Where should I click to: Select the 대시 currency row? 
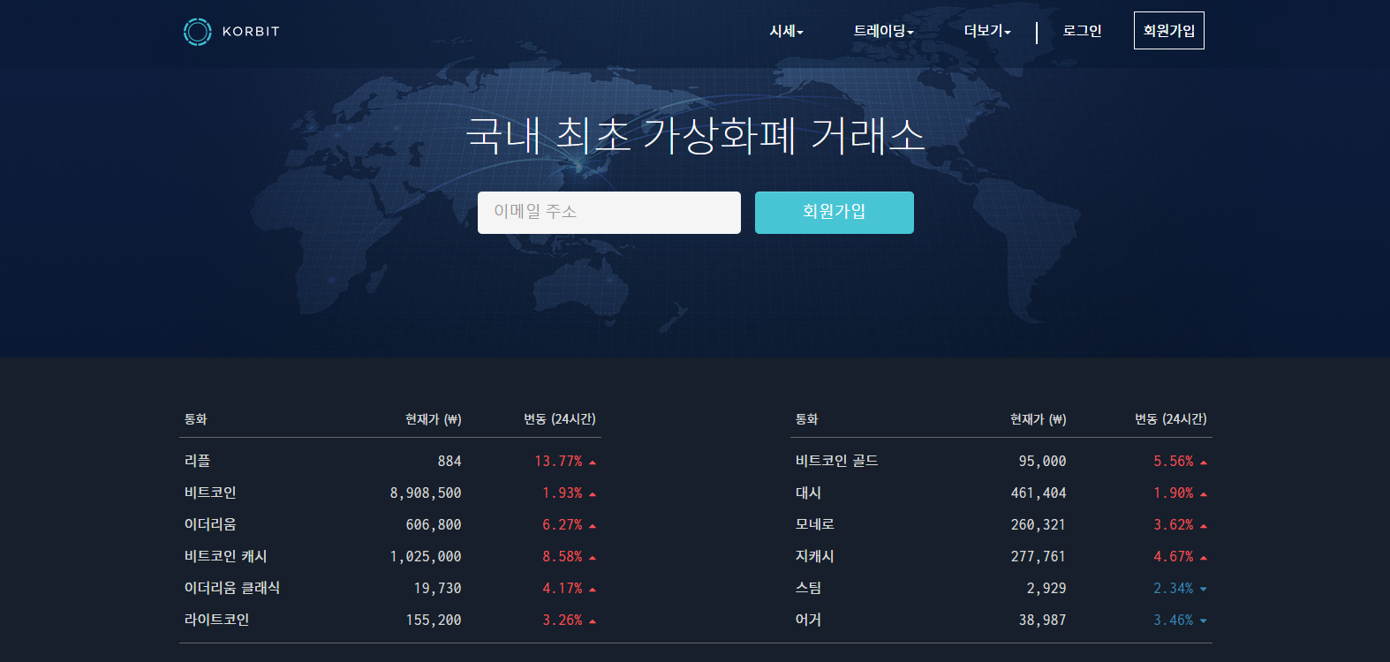pos(1001,493)
